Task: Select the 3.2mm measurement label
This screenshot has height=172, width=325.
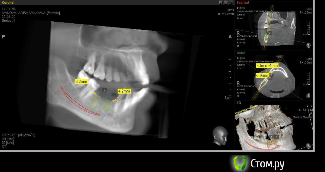Action: [81, 81]
